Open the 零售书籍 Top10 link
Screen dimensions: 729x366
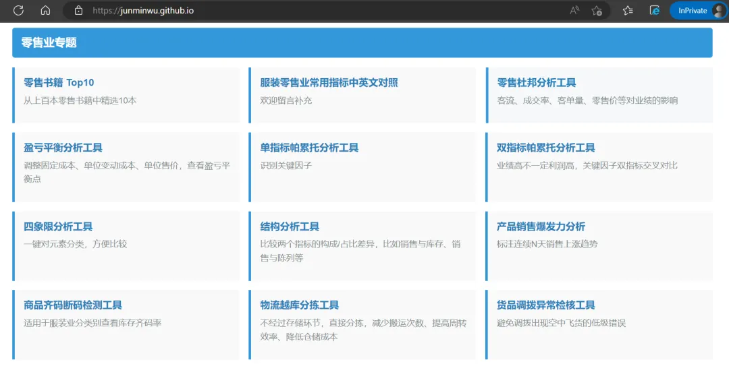(59, 83)
